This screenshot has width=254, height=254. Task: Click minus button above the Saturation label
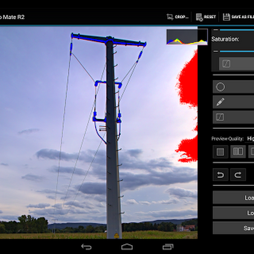216,30
